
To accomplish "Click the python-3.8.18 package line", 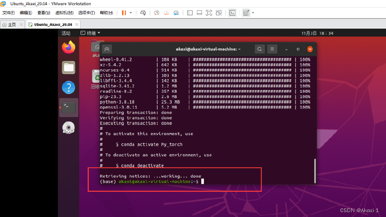I will [205, 102].
